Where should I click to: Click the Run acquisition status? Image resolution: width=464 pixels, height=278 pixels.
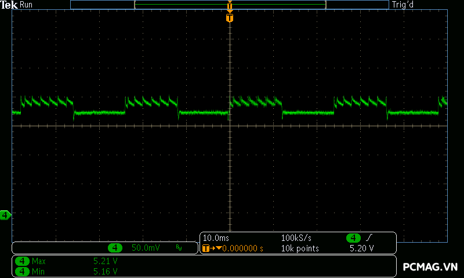coord(27,5)
